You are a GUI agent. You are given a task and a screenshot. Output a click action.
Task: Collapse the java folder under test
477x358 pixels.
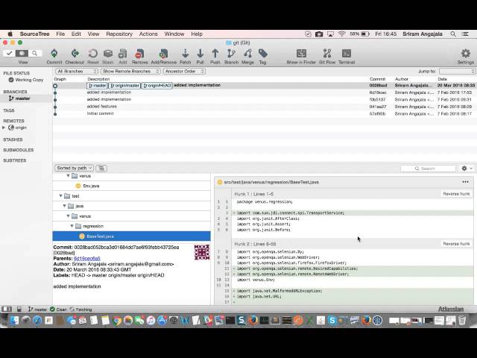[x=65, y=206]
